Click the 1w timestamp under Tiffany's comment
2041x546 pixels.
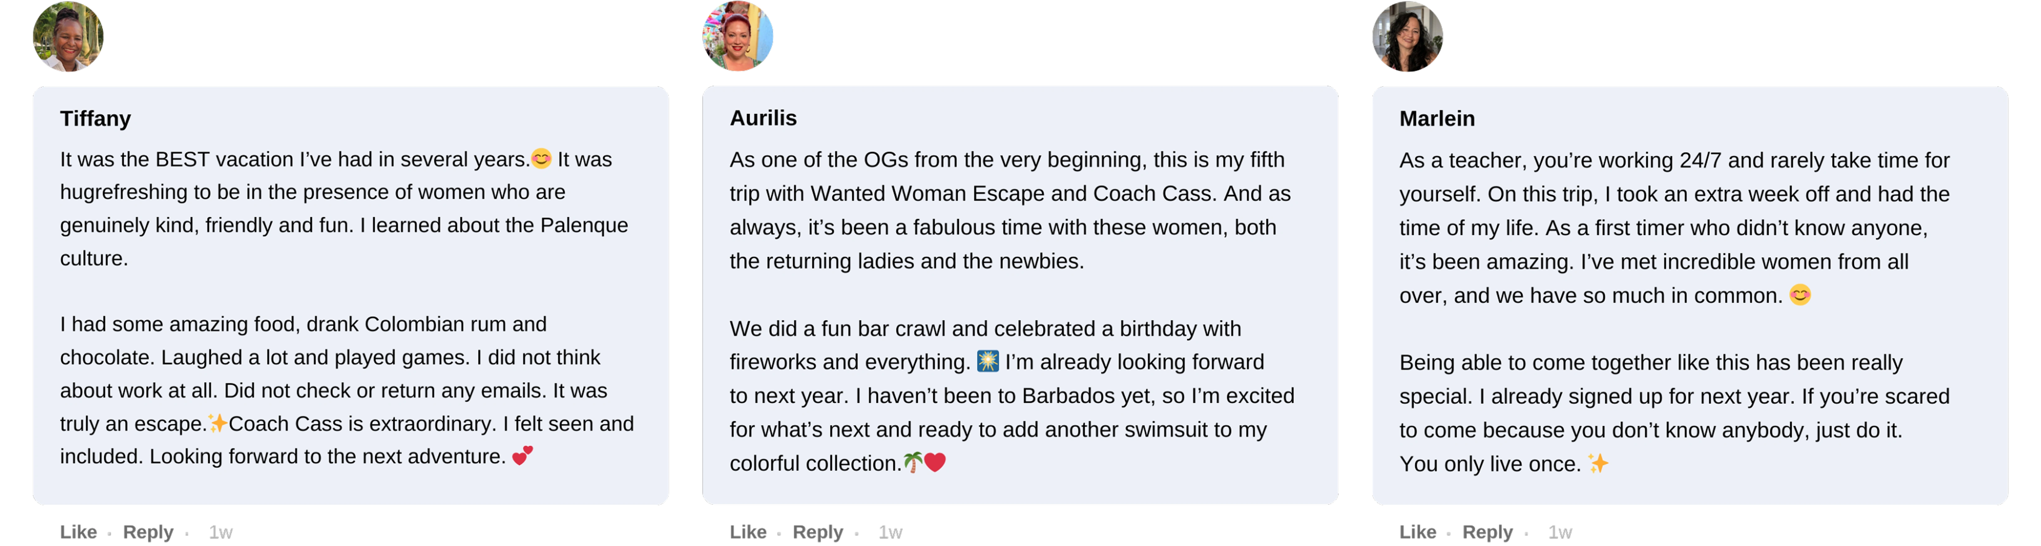[x=220, y=532]
